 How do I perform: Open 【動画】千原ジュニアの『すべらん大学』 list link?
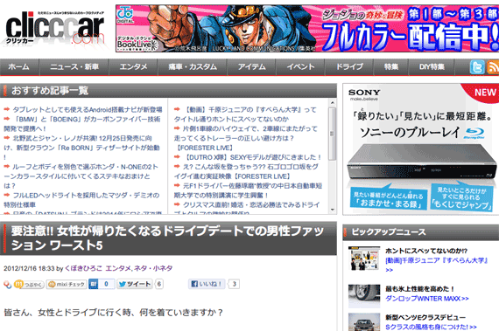point(245,114)
